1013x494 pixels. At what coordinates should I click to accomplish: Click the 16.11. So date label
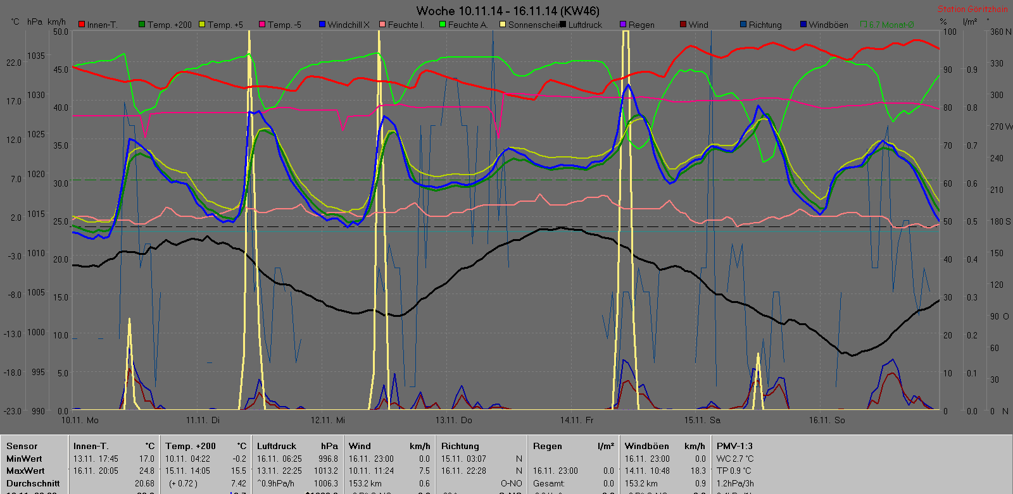pyautogui.click(x=827, y=420)
